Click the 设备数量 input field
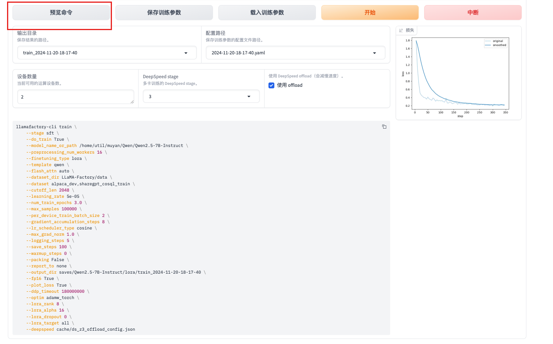The width and height of the screenshot is (553, 344). (74, 97)
